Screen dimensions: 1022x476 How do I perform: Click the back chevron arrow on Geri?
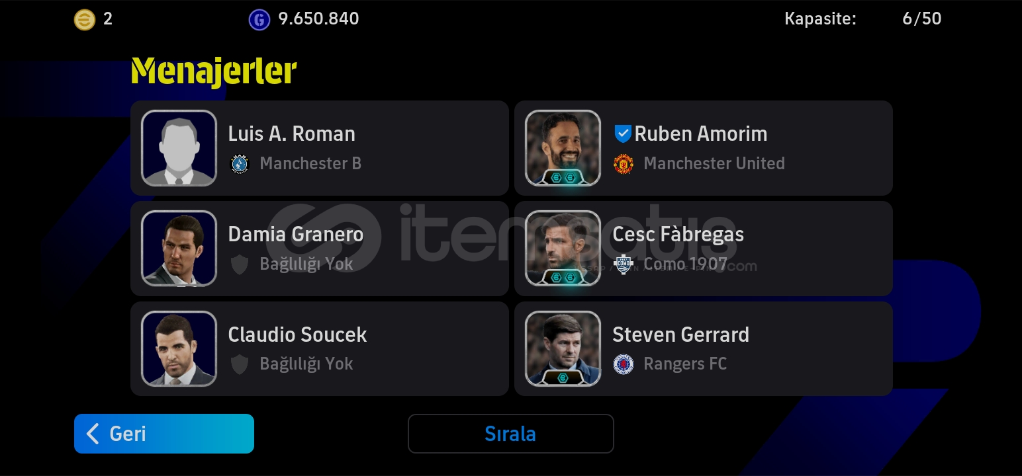[93, 434]
